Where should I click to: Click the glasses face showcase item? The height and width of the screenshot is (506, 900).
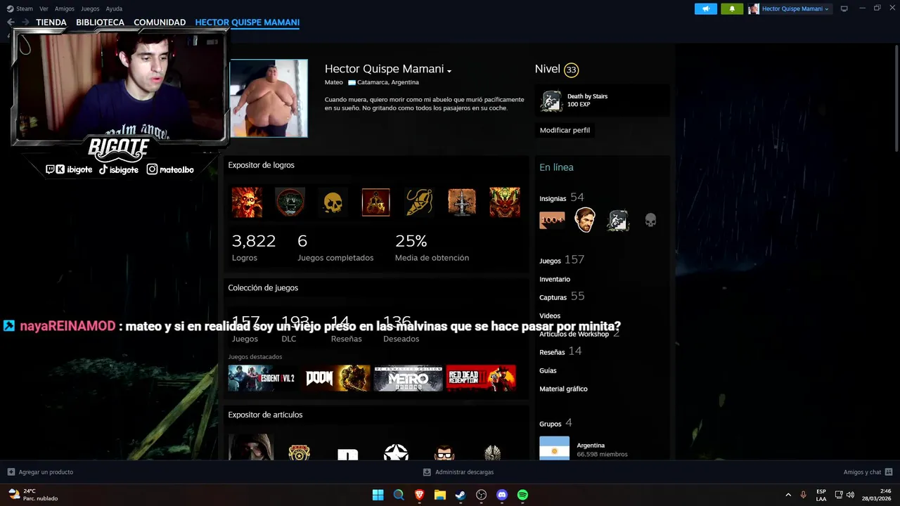444,452
